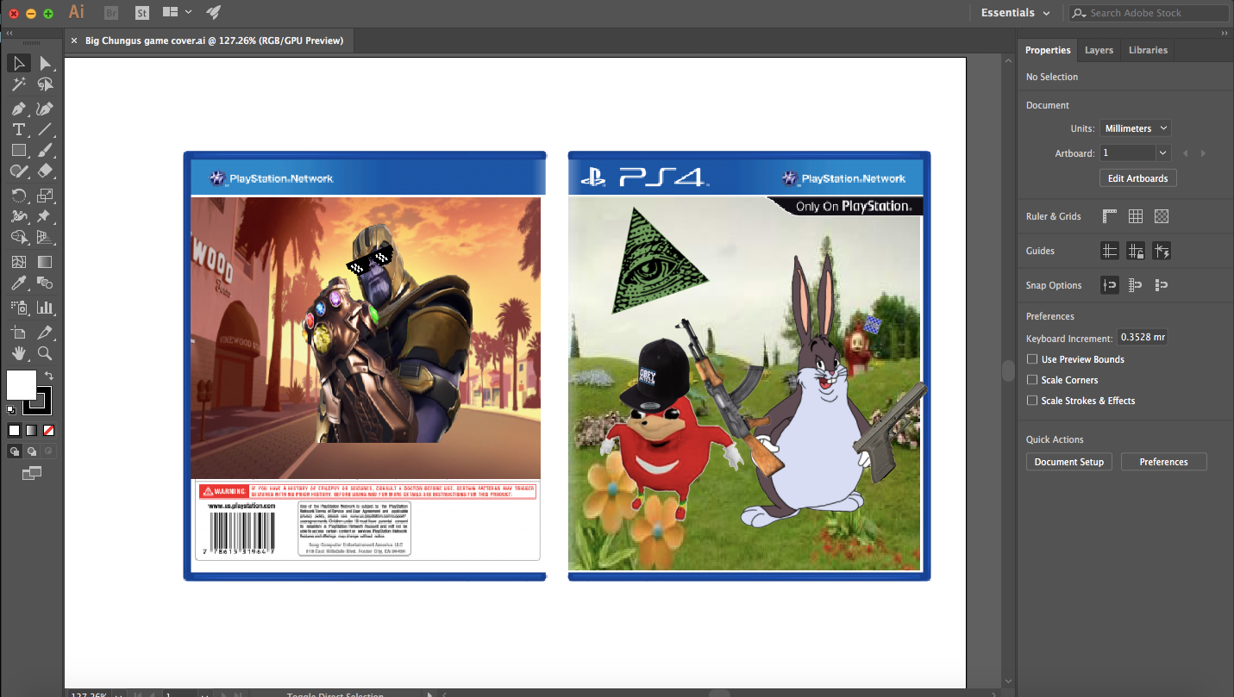
Task: Select the Eraser tool
Action: coord(45,171)
